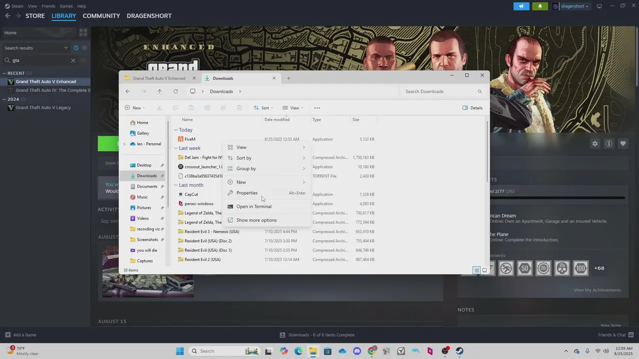This screenshot has height=359, width=639.
Task: Switch Explorer to large thumbnails view icon
Action: [484, 270]
